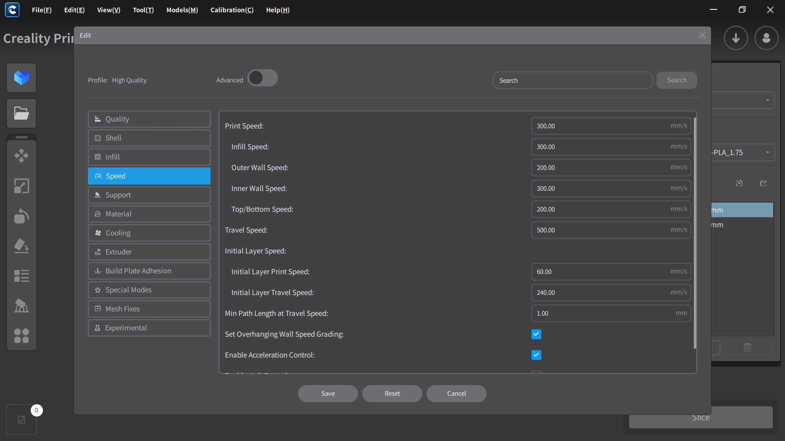Click the document icon with badge 0

22,419
